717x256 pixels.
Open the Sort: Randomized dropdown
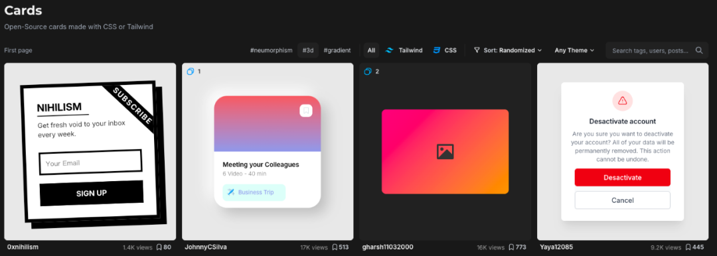508,50
